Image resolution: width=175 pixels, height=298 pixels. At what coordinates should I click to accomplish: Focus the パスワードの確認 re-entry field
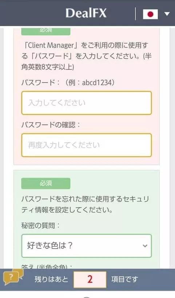click(87, 145)
